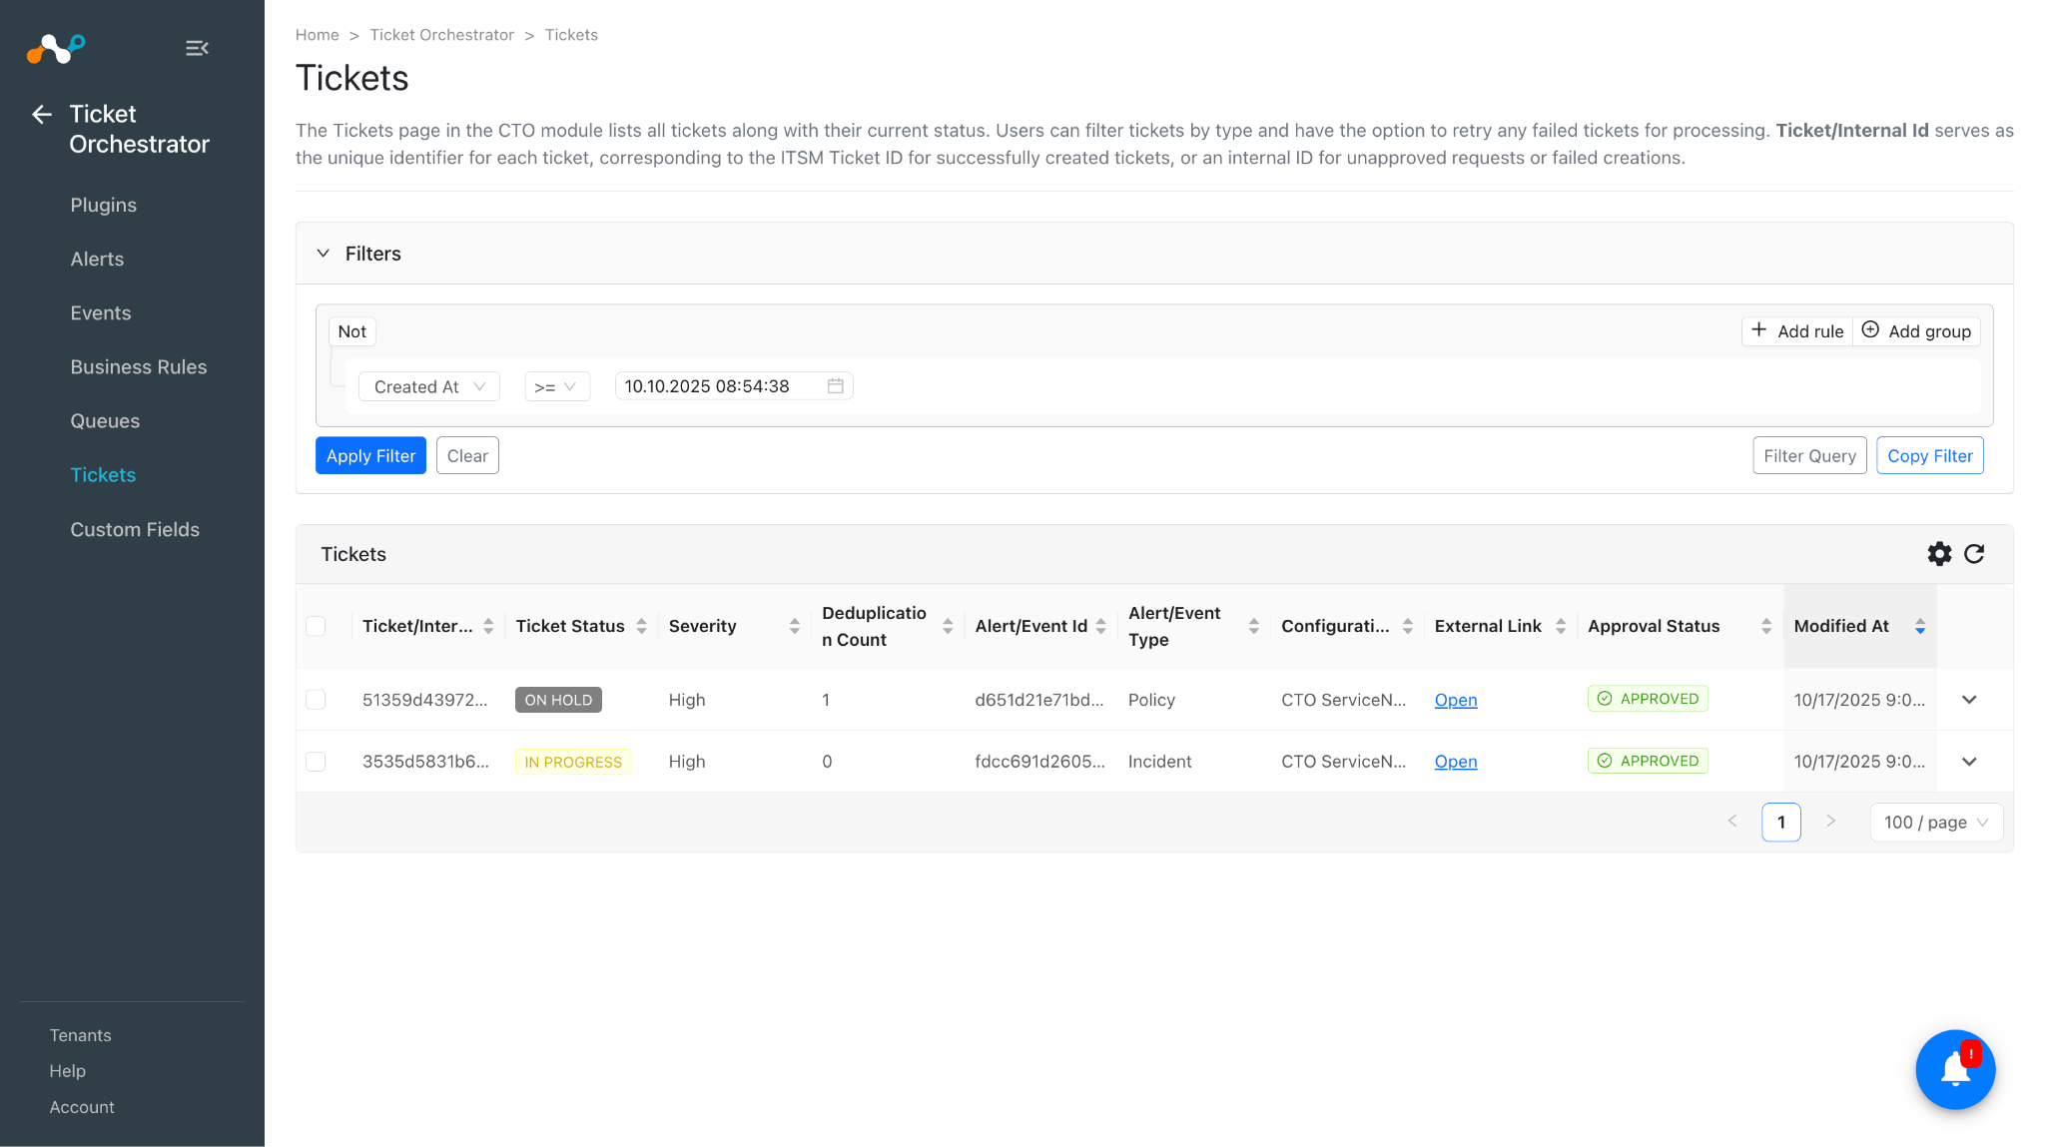Sort by Modified At column

1920,626
